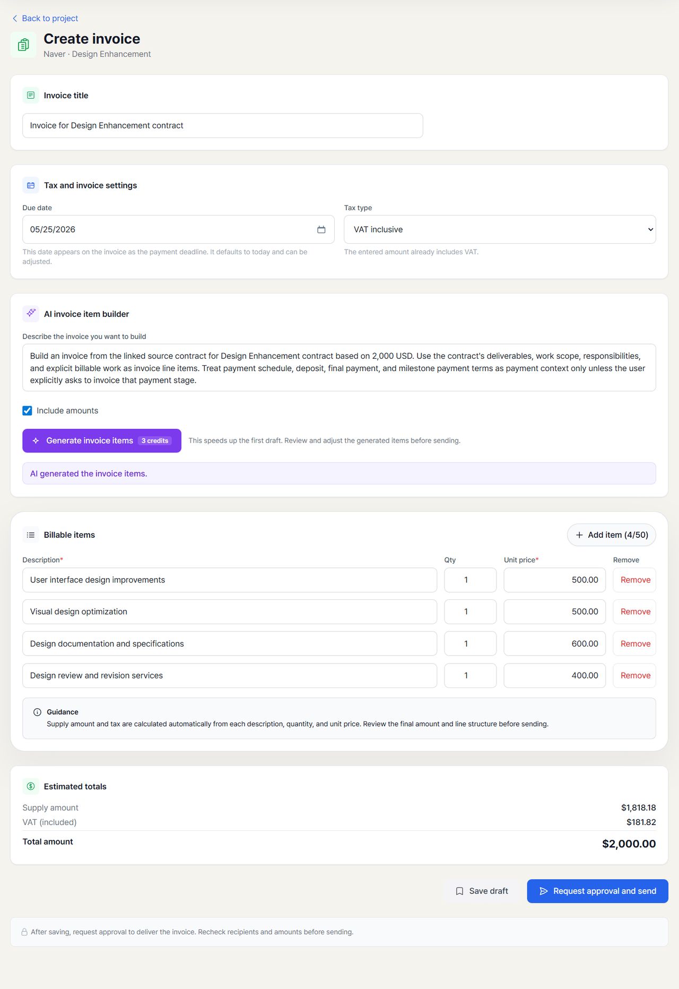The width and height of the screenshot is (679, 989).
Task: Edit description Design documentation and specifications
Action: pos(230,643)
